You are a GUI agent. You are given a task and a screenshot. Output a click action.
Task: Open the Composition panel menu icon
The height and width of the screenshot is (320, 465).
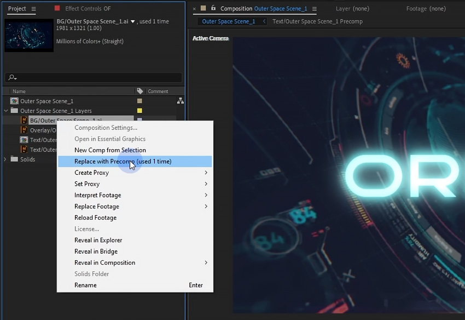tap(315, 9)
